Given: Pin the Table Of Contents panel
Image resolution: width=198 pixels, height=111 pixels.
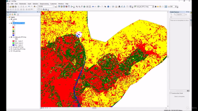Looking at the screenshot, I should click(37, 12).
